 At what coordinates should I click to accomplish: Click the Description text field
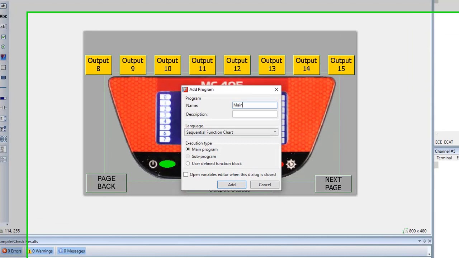(255, 114)
